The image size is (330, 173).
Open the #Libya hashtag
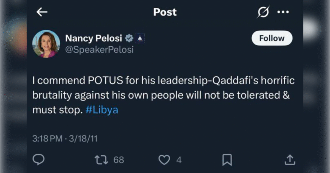pos(102,110)
